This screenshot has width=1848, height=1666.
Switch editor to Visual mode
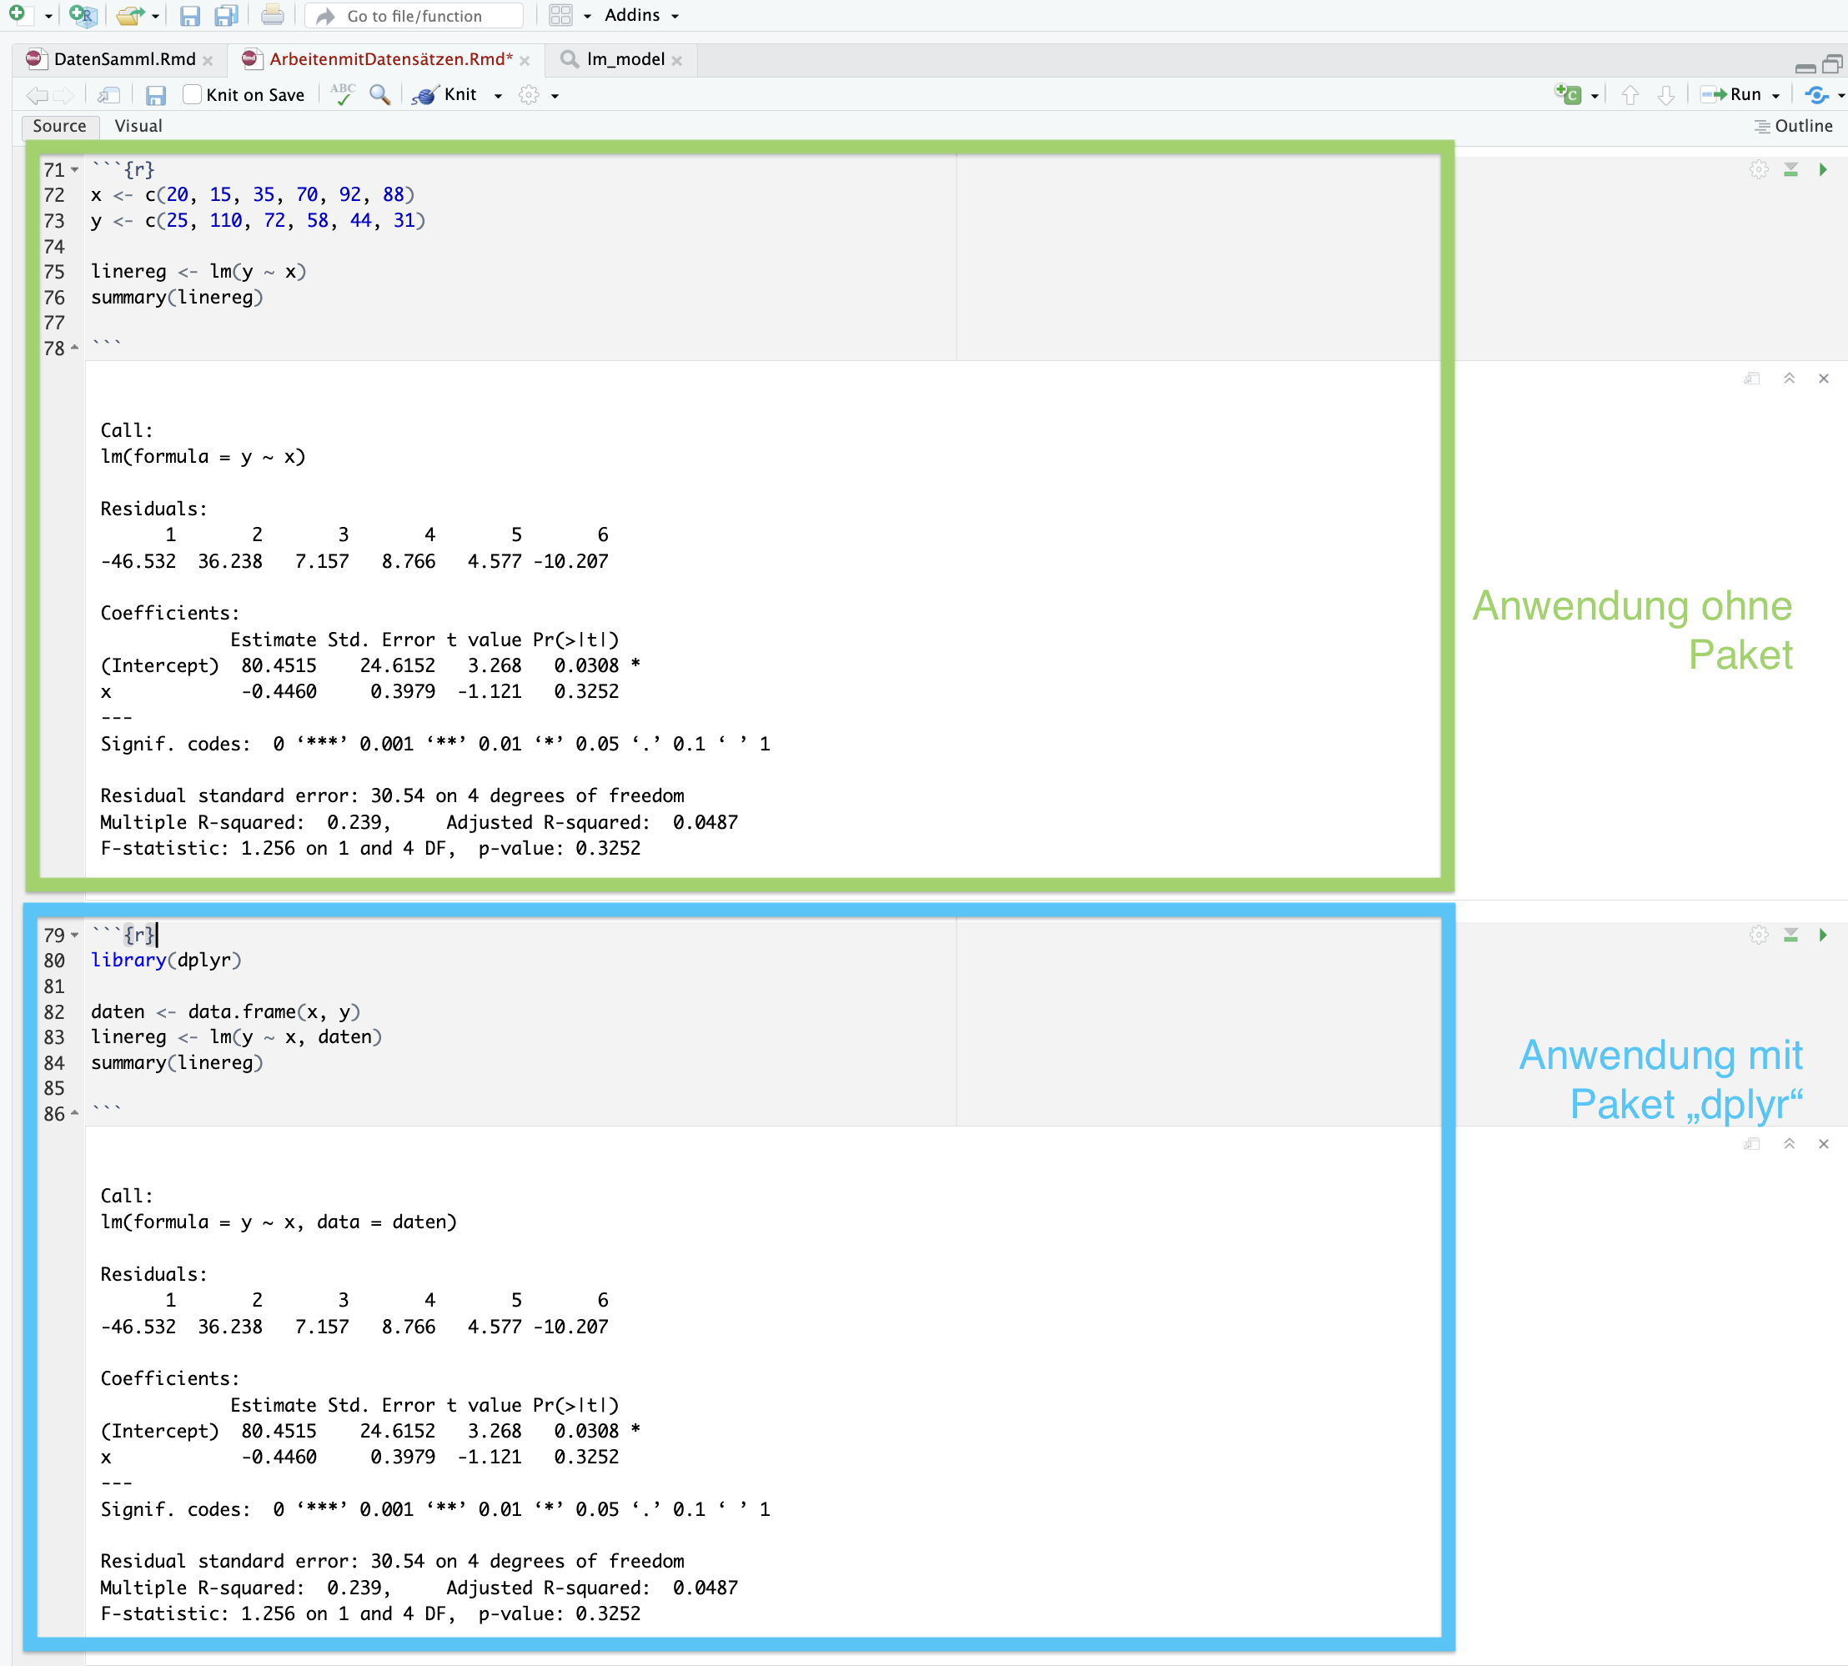138,126
